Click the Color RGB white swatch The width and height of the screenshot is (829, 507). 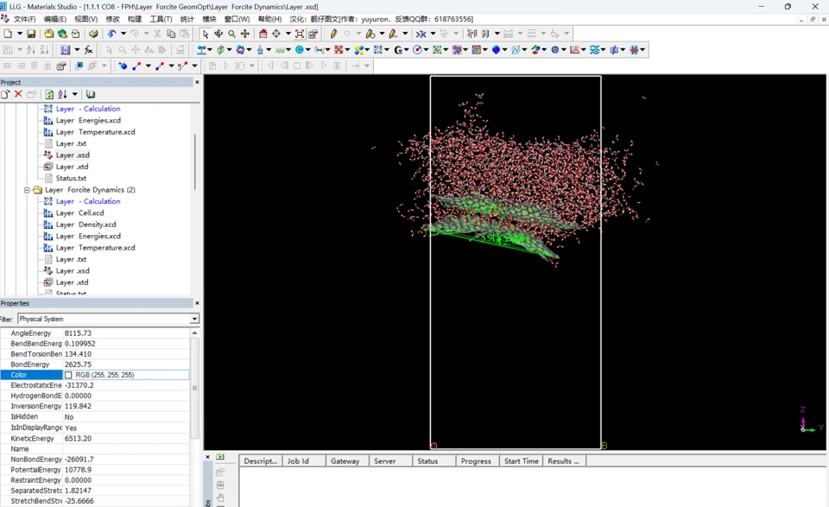click(68, 375)
